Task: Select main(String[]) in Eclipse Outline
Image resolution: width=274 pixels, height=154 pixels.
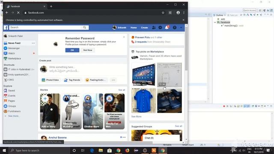Action: pyautogui.click(x=231, y=26)
